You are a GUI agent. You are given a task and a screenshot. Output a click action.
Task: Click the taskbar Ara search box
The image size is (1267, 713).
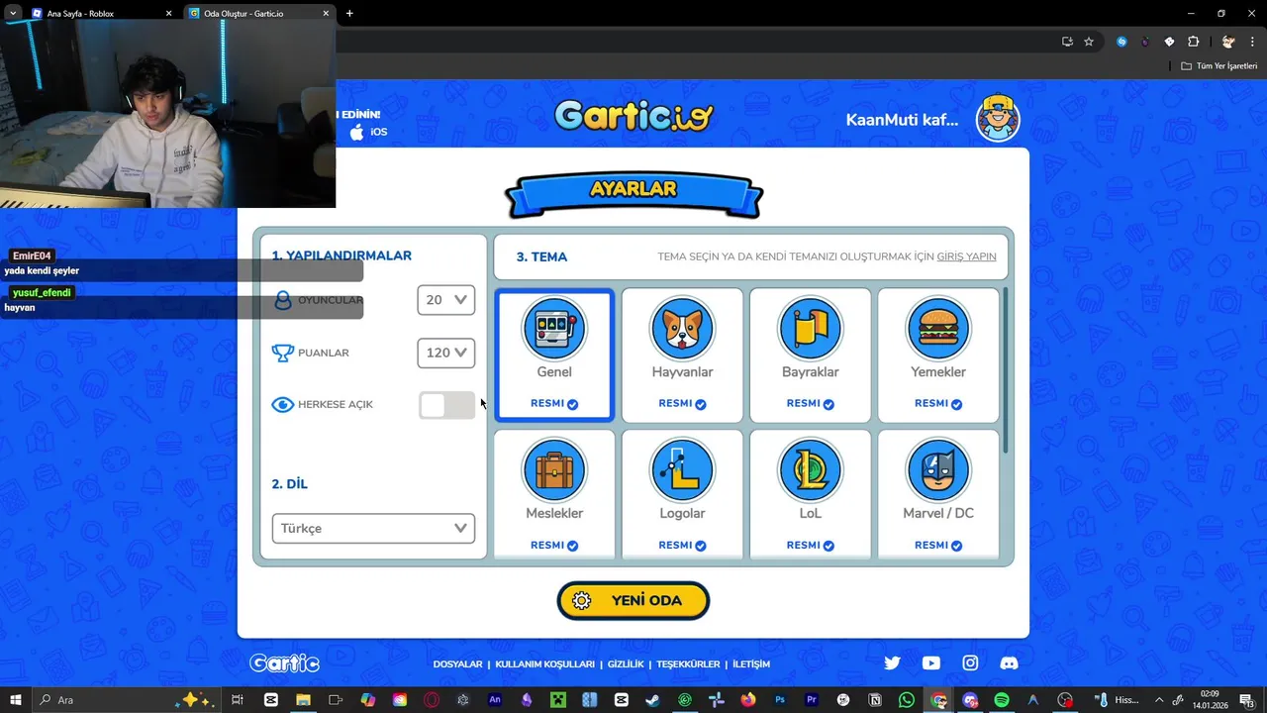(x=129, y=700)
